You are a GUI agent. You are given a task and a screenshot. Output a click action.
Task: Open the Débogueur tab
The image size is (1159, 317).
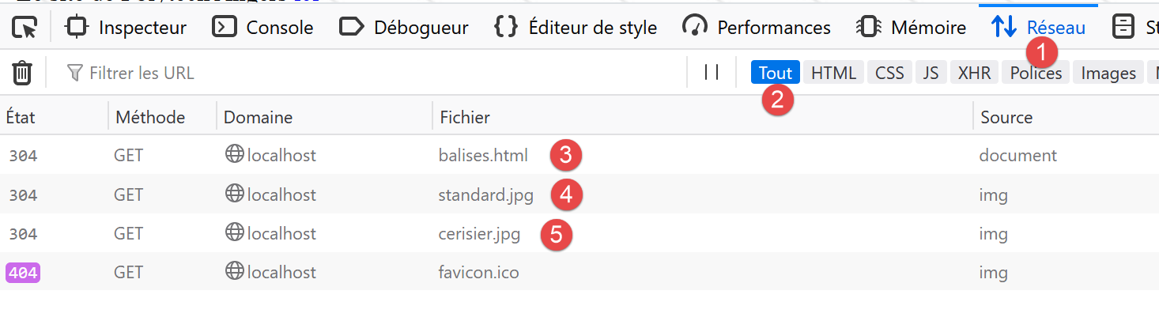(x=404, y=28)
